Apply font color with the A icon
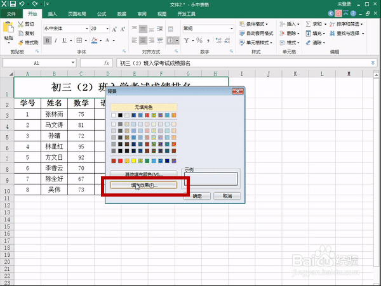381x286 pixels. 107,41
